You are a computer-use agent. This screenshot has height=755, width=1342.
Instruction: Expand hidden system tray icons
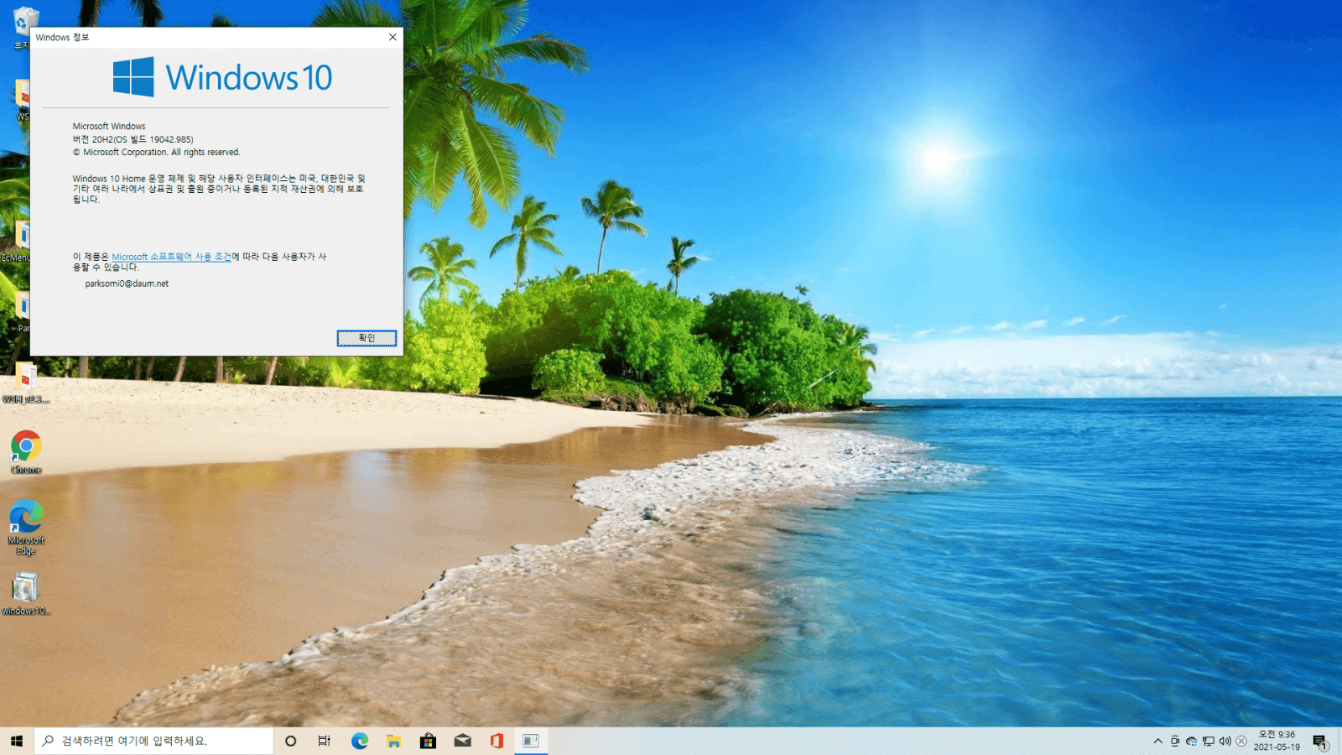[1158, 741]
